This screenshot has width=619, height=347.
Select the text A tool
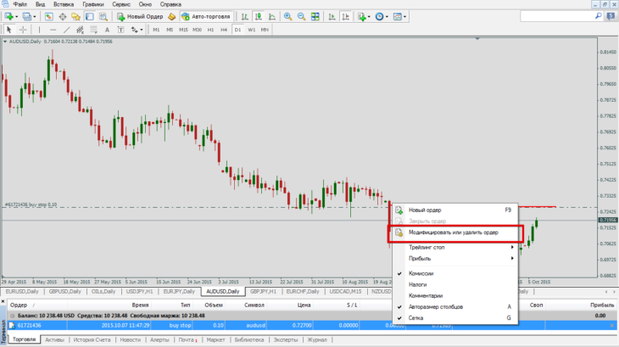pos(107,30)
